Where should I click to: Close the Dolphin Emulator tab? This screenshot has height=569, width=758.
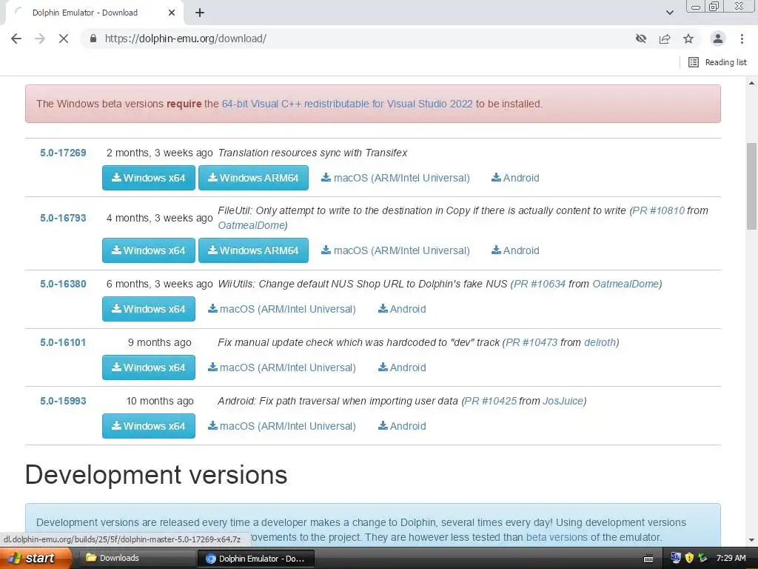(x=172, y=13)
